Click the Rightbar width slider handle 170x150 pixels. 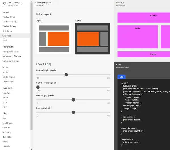click(38, 87)
